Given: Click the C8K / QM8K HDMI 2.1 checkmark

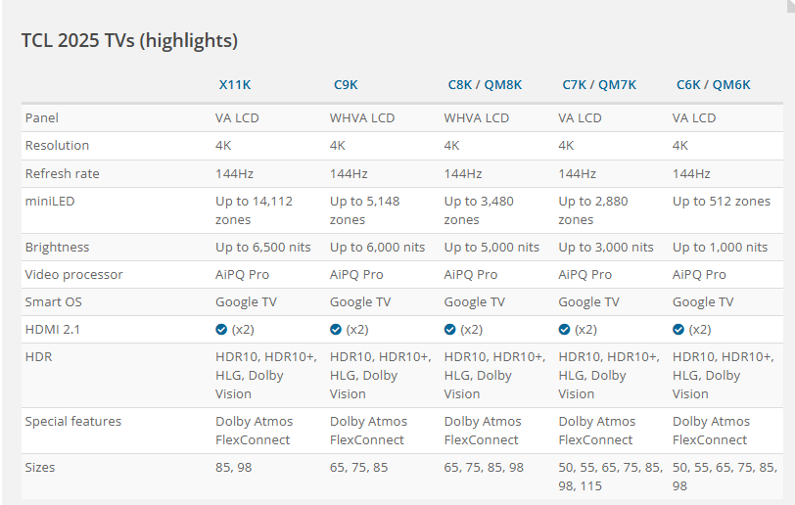Looking at the screenshot, I should point(450,330).
